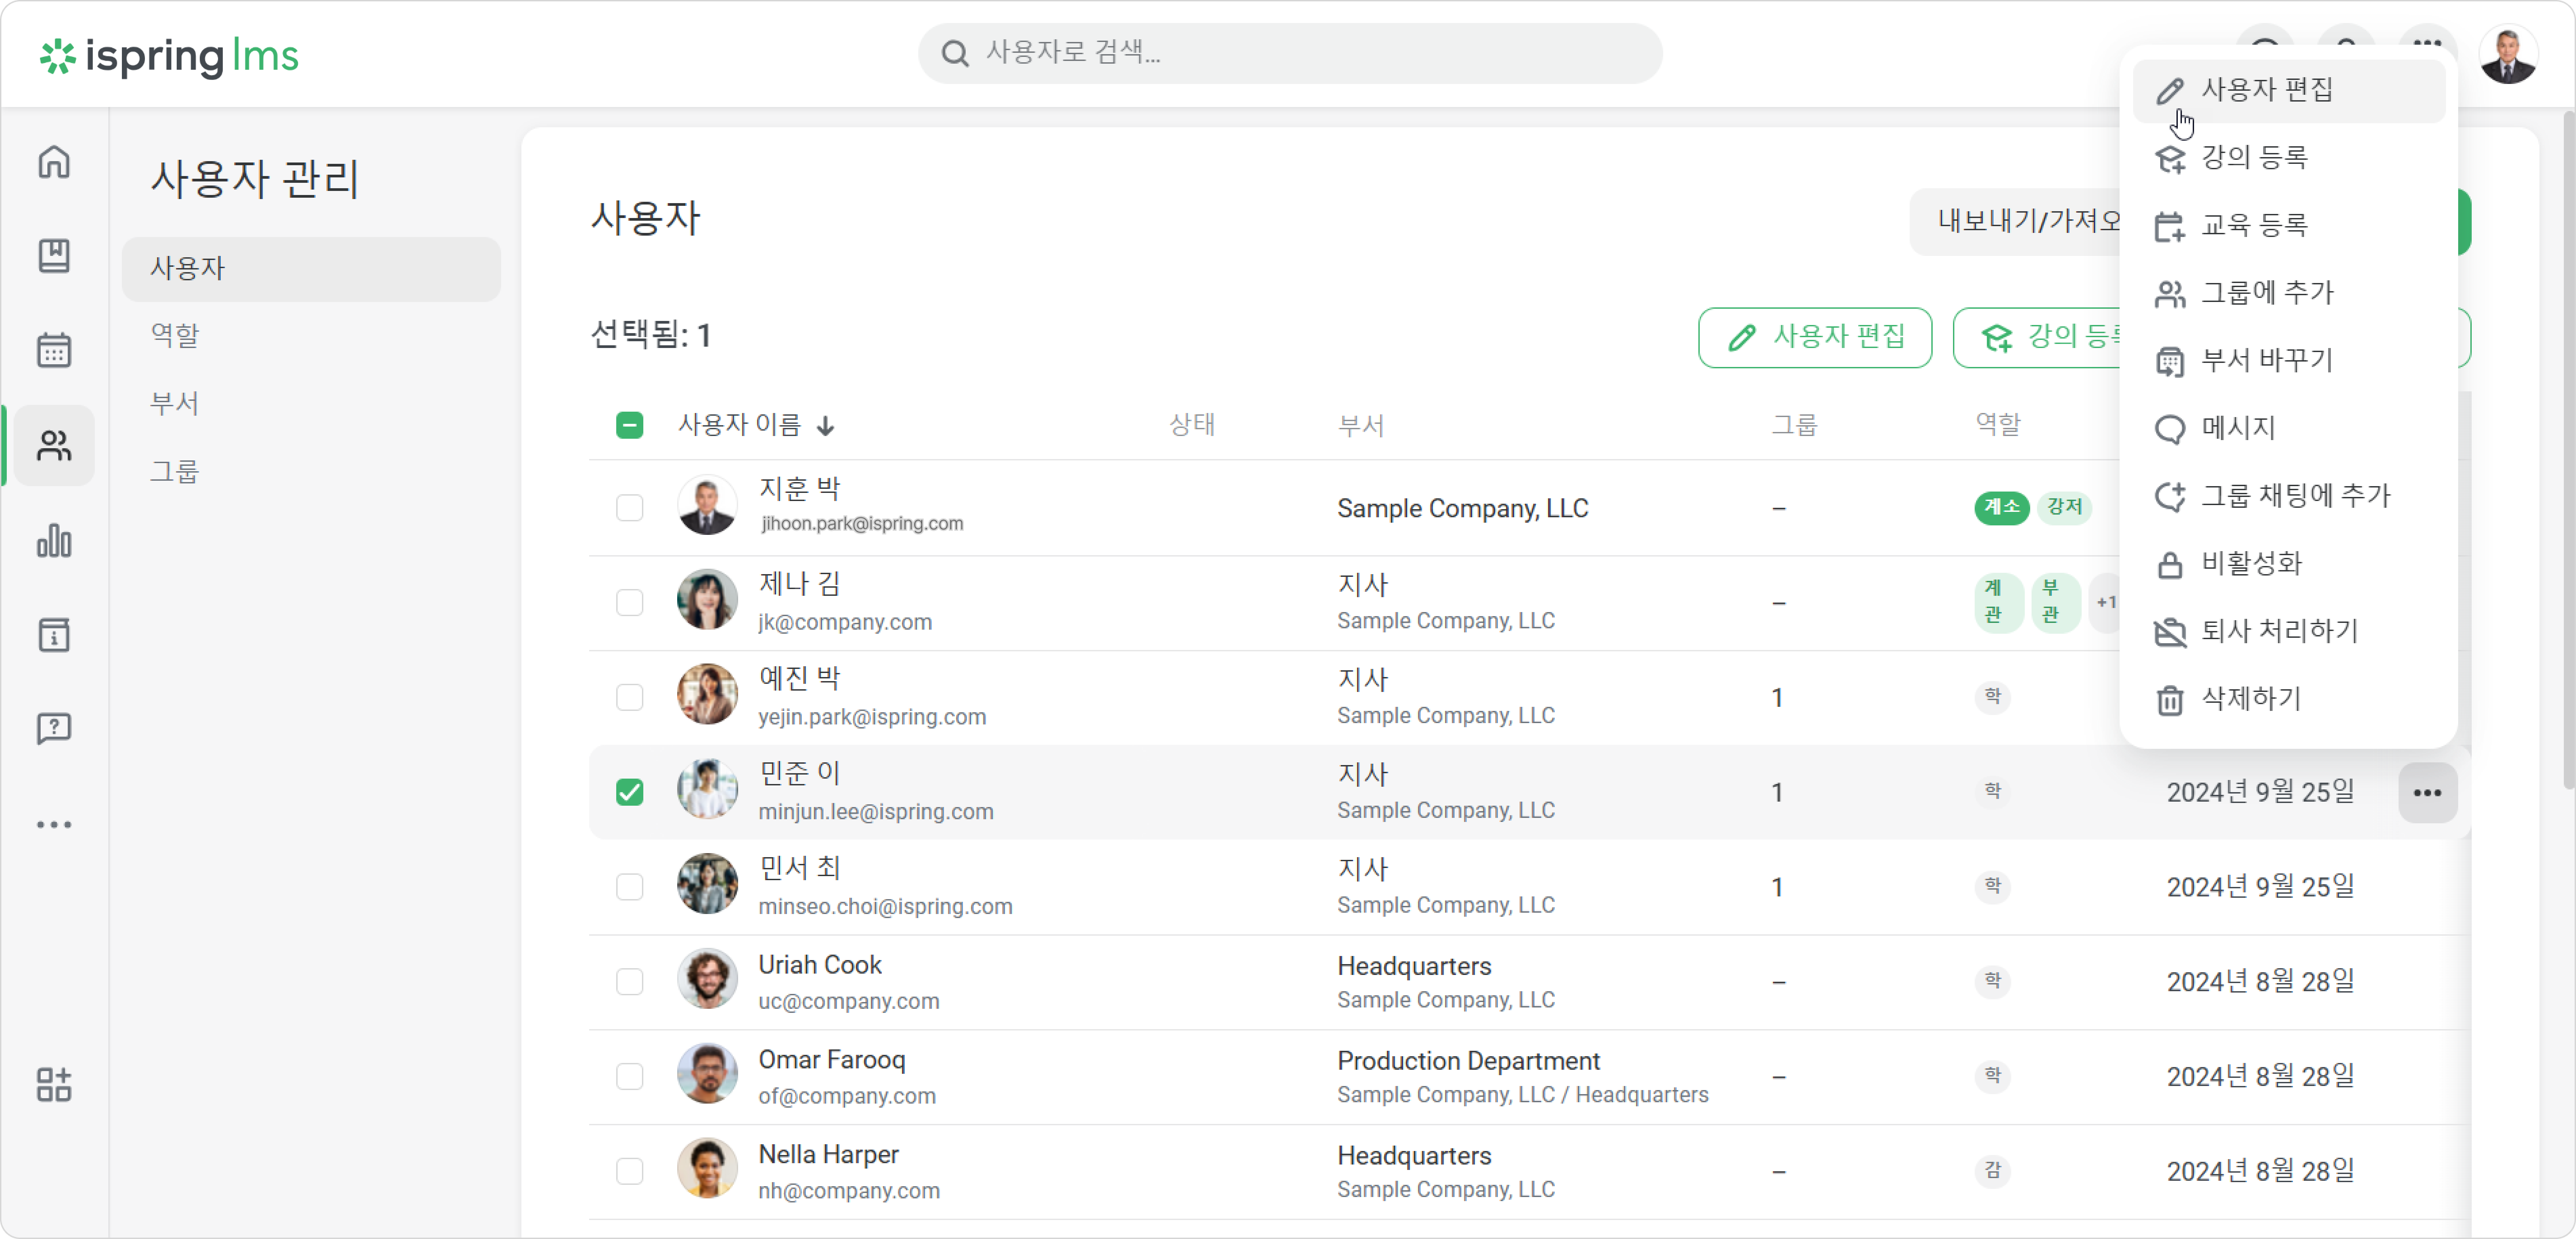The image size is (2576, 1239).
Task: Open the question chat sidebar icon
Action: pos(54,728)
